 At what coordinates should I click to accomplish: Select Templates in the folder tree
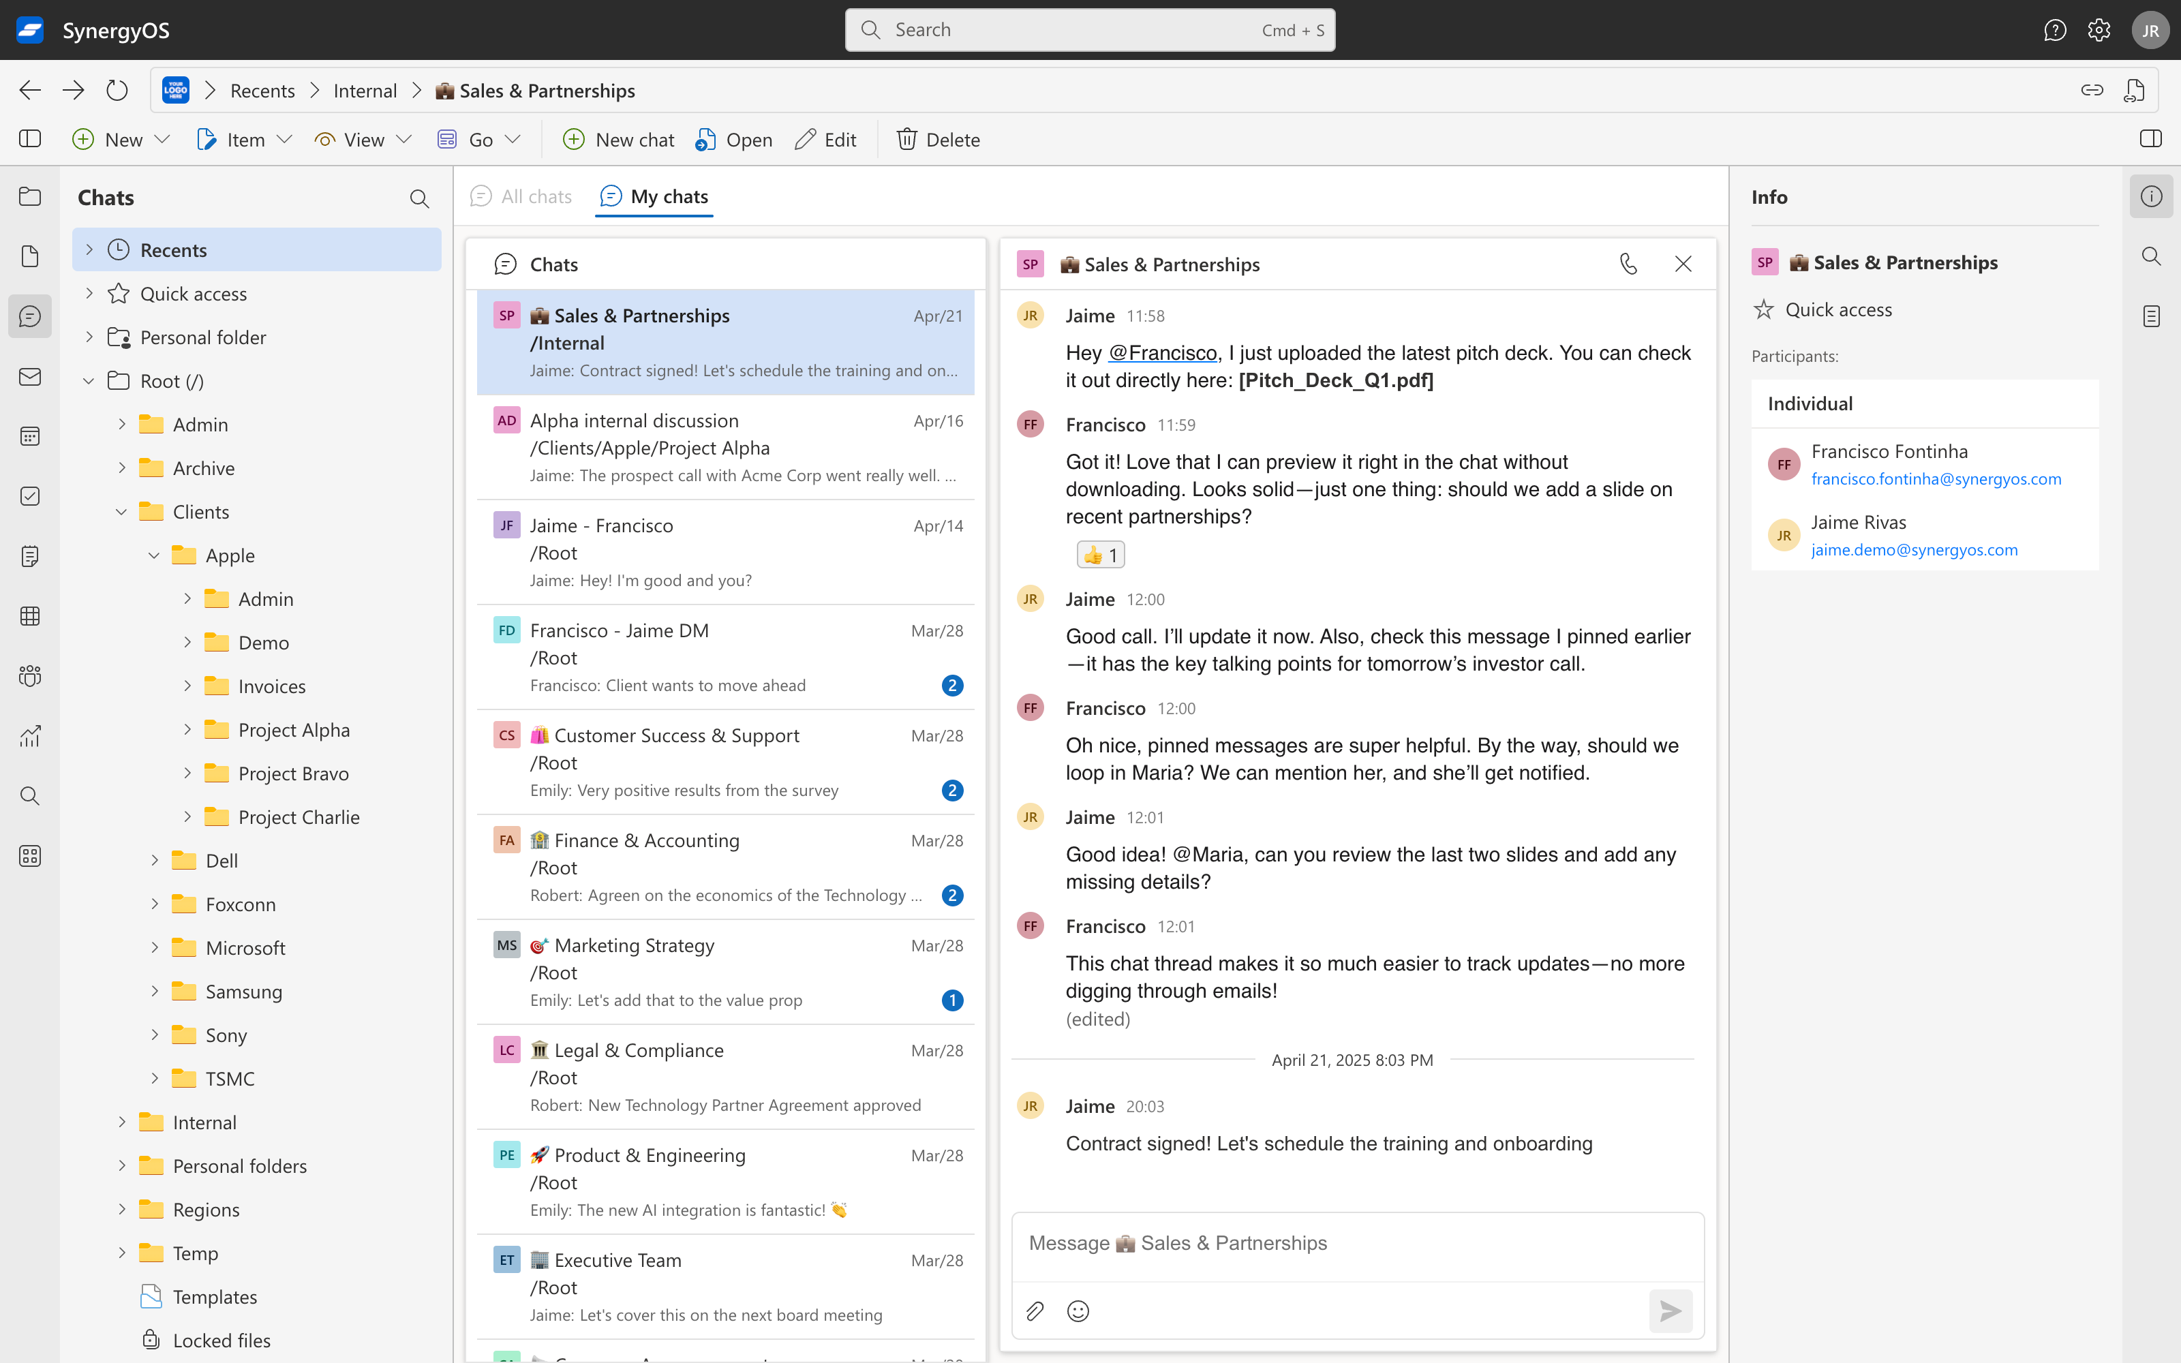point(215,1296)
